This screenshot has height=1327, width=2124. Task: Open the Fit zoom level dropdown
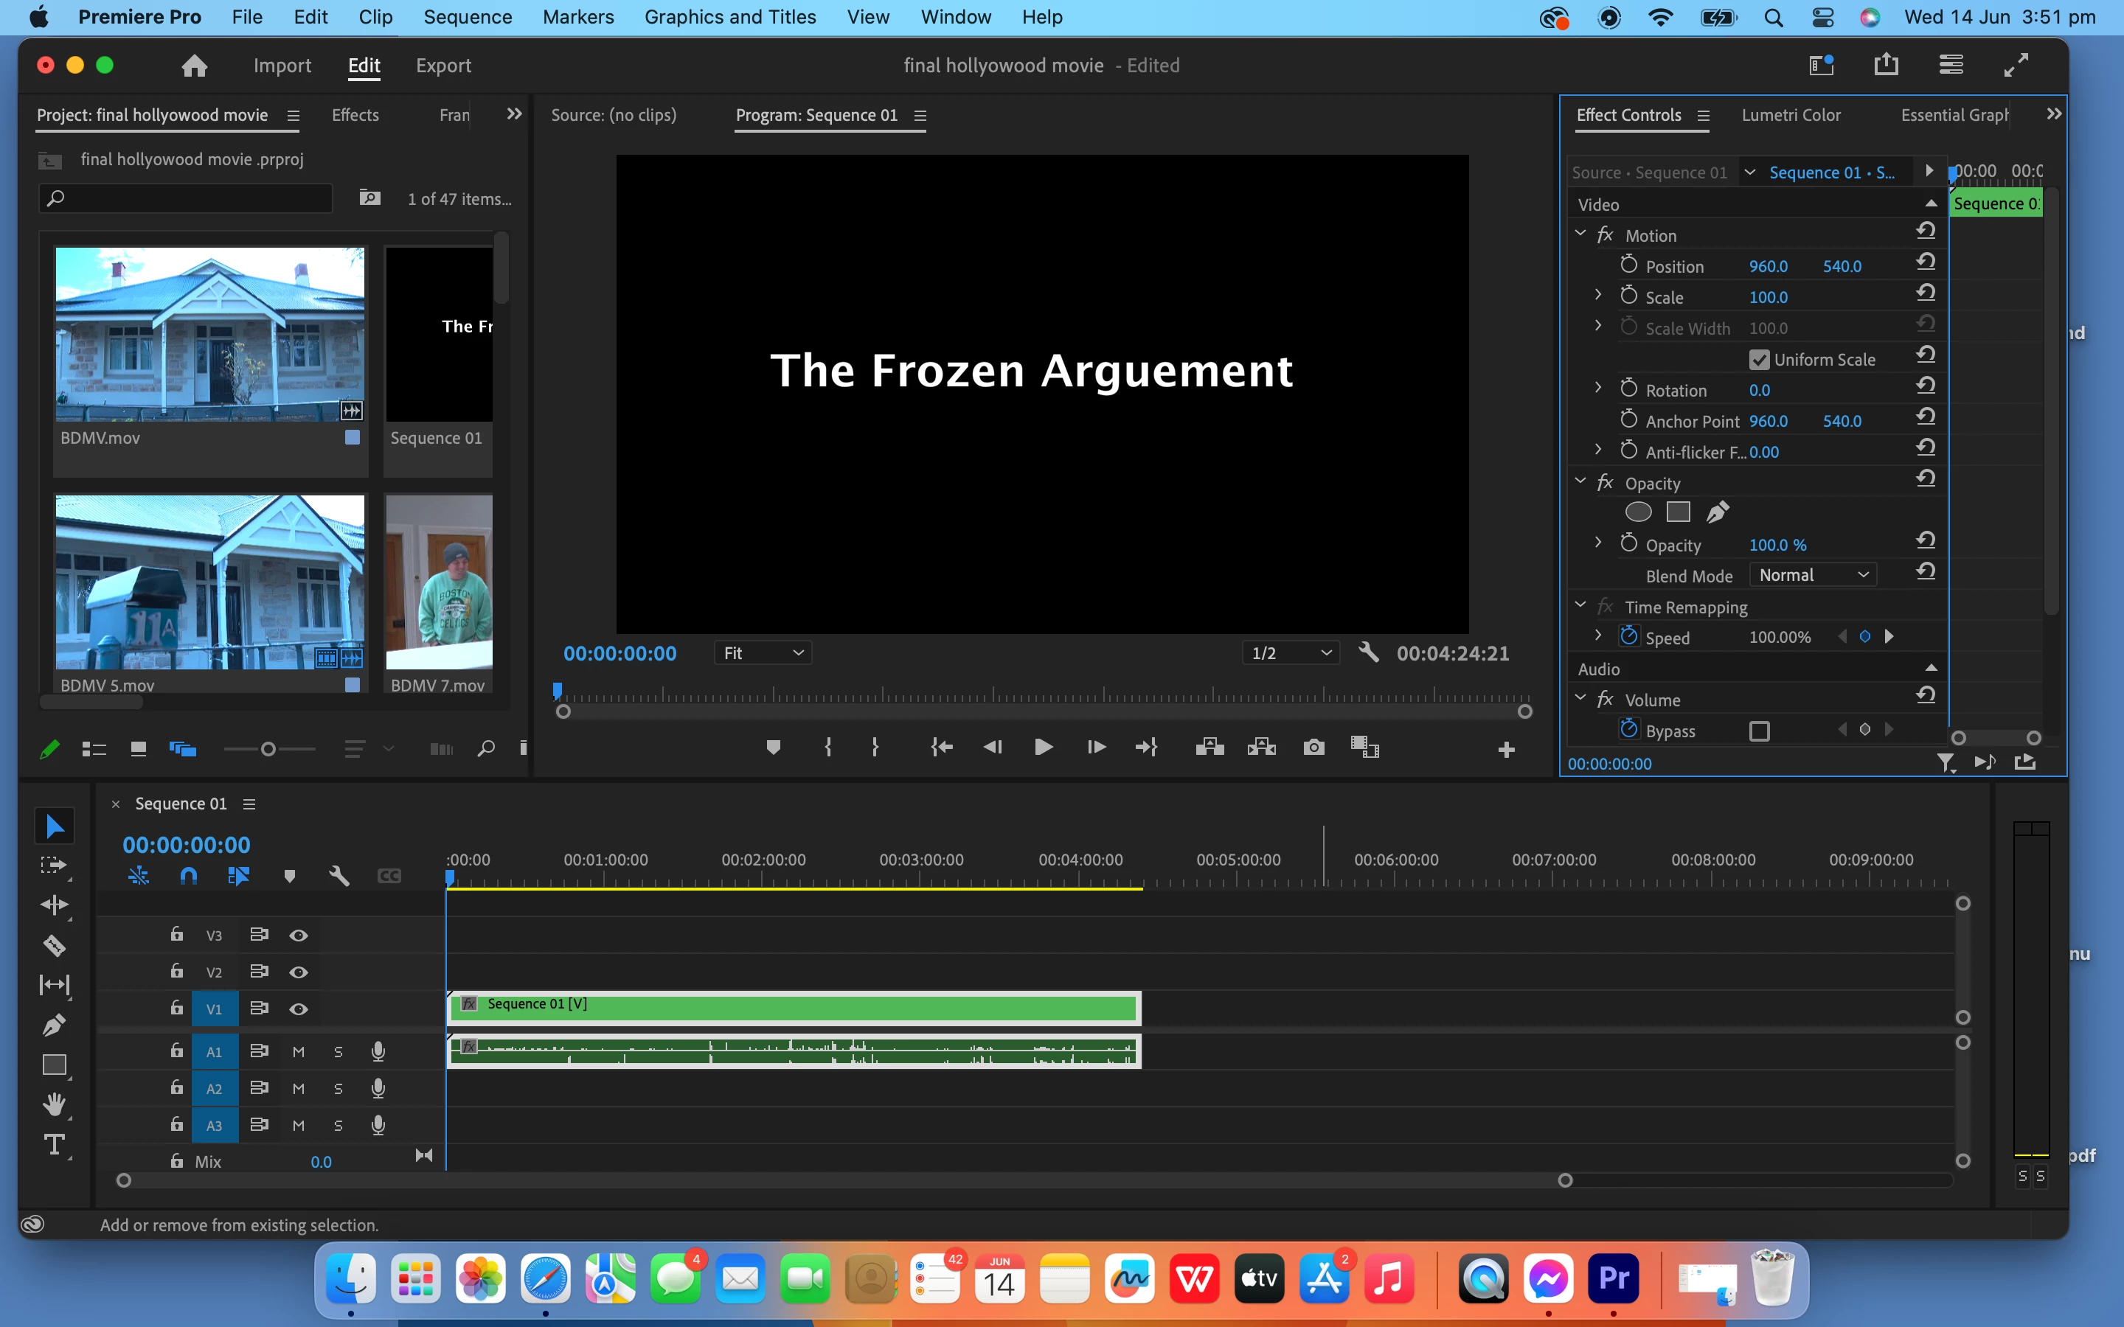click(x=762, y=653)
